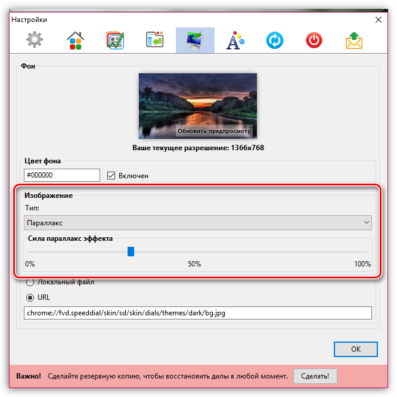Open font and text color settings tab
The image size is (397, 397).
pyautogui.click(x=235, y=40)
